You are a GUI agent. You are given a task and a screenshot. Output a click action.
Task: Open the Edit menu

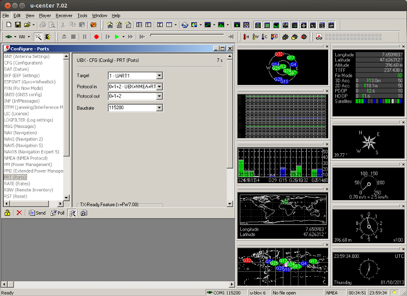click(x=17, y=16)
